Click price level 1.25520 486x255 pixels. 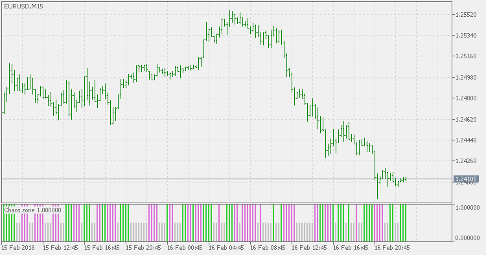[x=466, y=14]
